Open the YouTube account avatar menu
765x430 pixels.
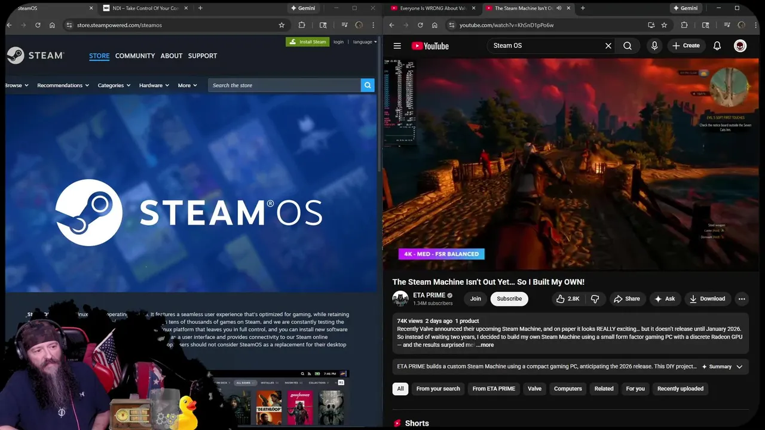(740, 46)
